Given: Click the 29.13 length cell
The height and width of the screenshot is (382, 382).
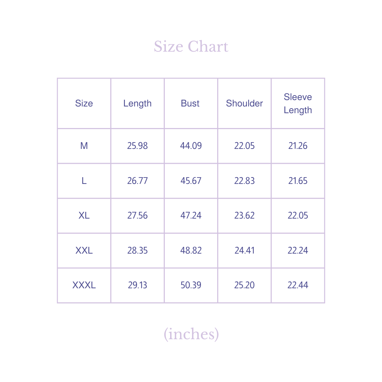Looking at the screenshot, I should [137, 285].
